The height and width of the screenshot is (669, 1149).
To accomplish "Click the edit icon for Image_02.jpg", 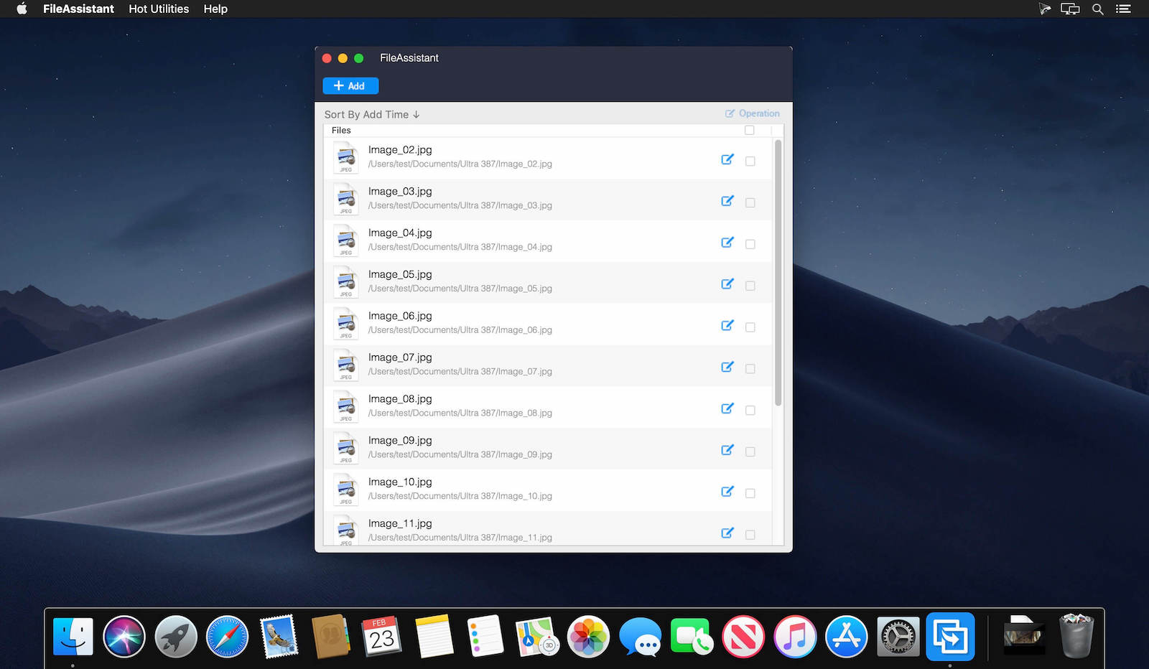I will [x=727, y=159].
